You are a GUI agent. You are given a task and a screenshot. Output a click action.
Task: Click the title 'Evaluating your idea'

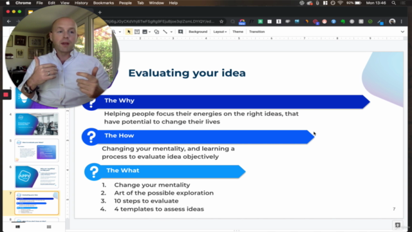point(187,73)
